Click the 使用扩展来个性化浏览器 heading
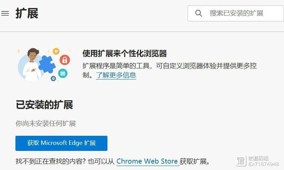This screenshot has width=284, height=170. coord(125,53)
